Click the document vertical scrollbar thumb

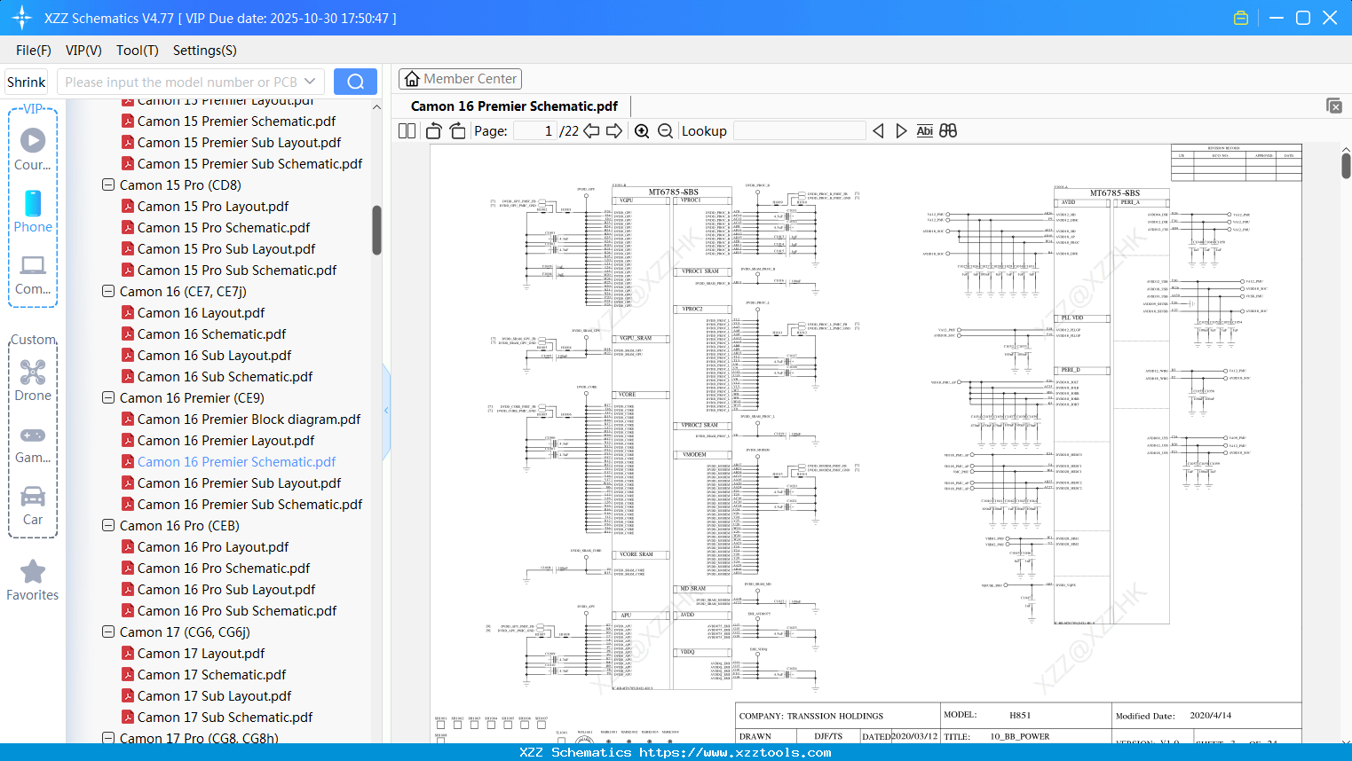tap(1346, 165)
